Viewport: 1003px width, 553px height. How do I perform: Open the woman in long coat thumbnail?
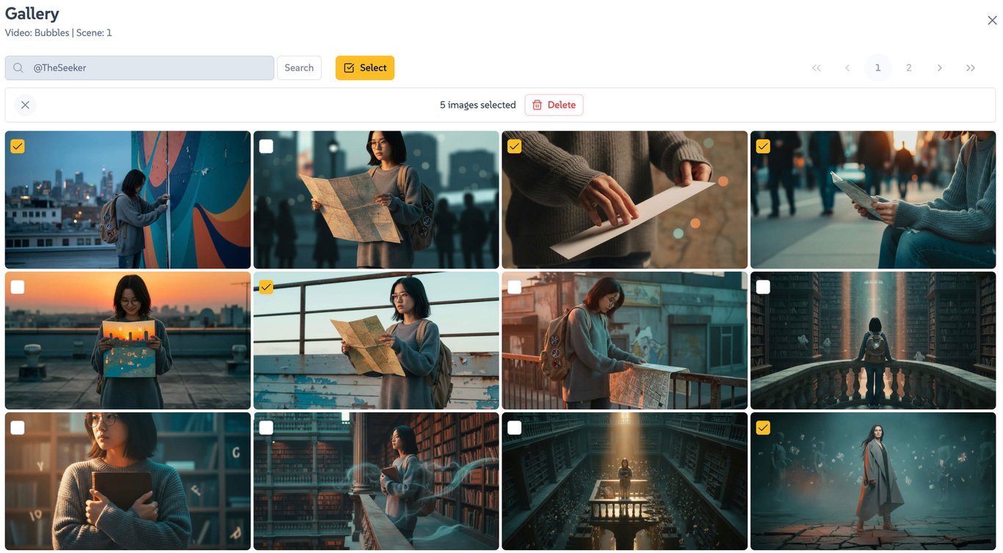(x=873, y=481)
